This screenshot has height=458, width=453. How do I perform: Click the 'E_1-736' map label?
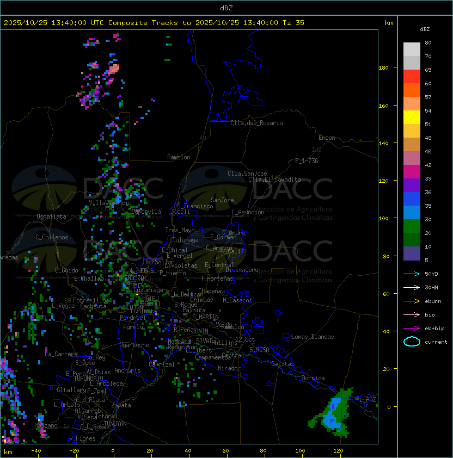coord(307,161)
